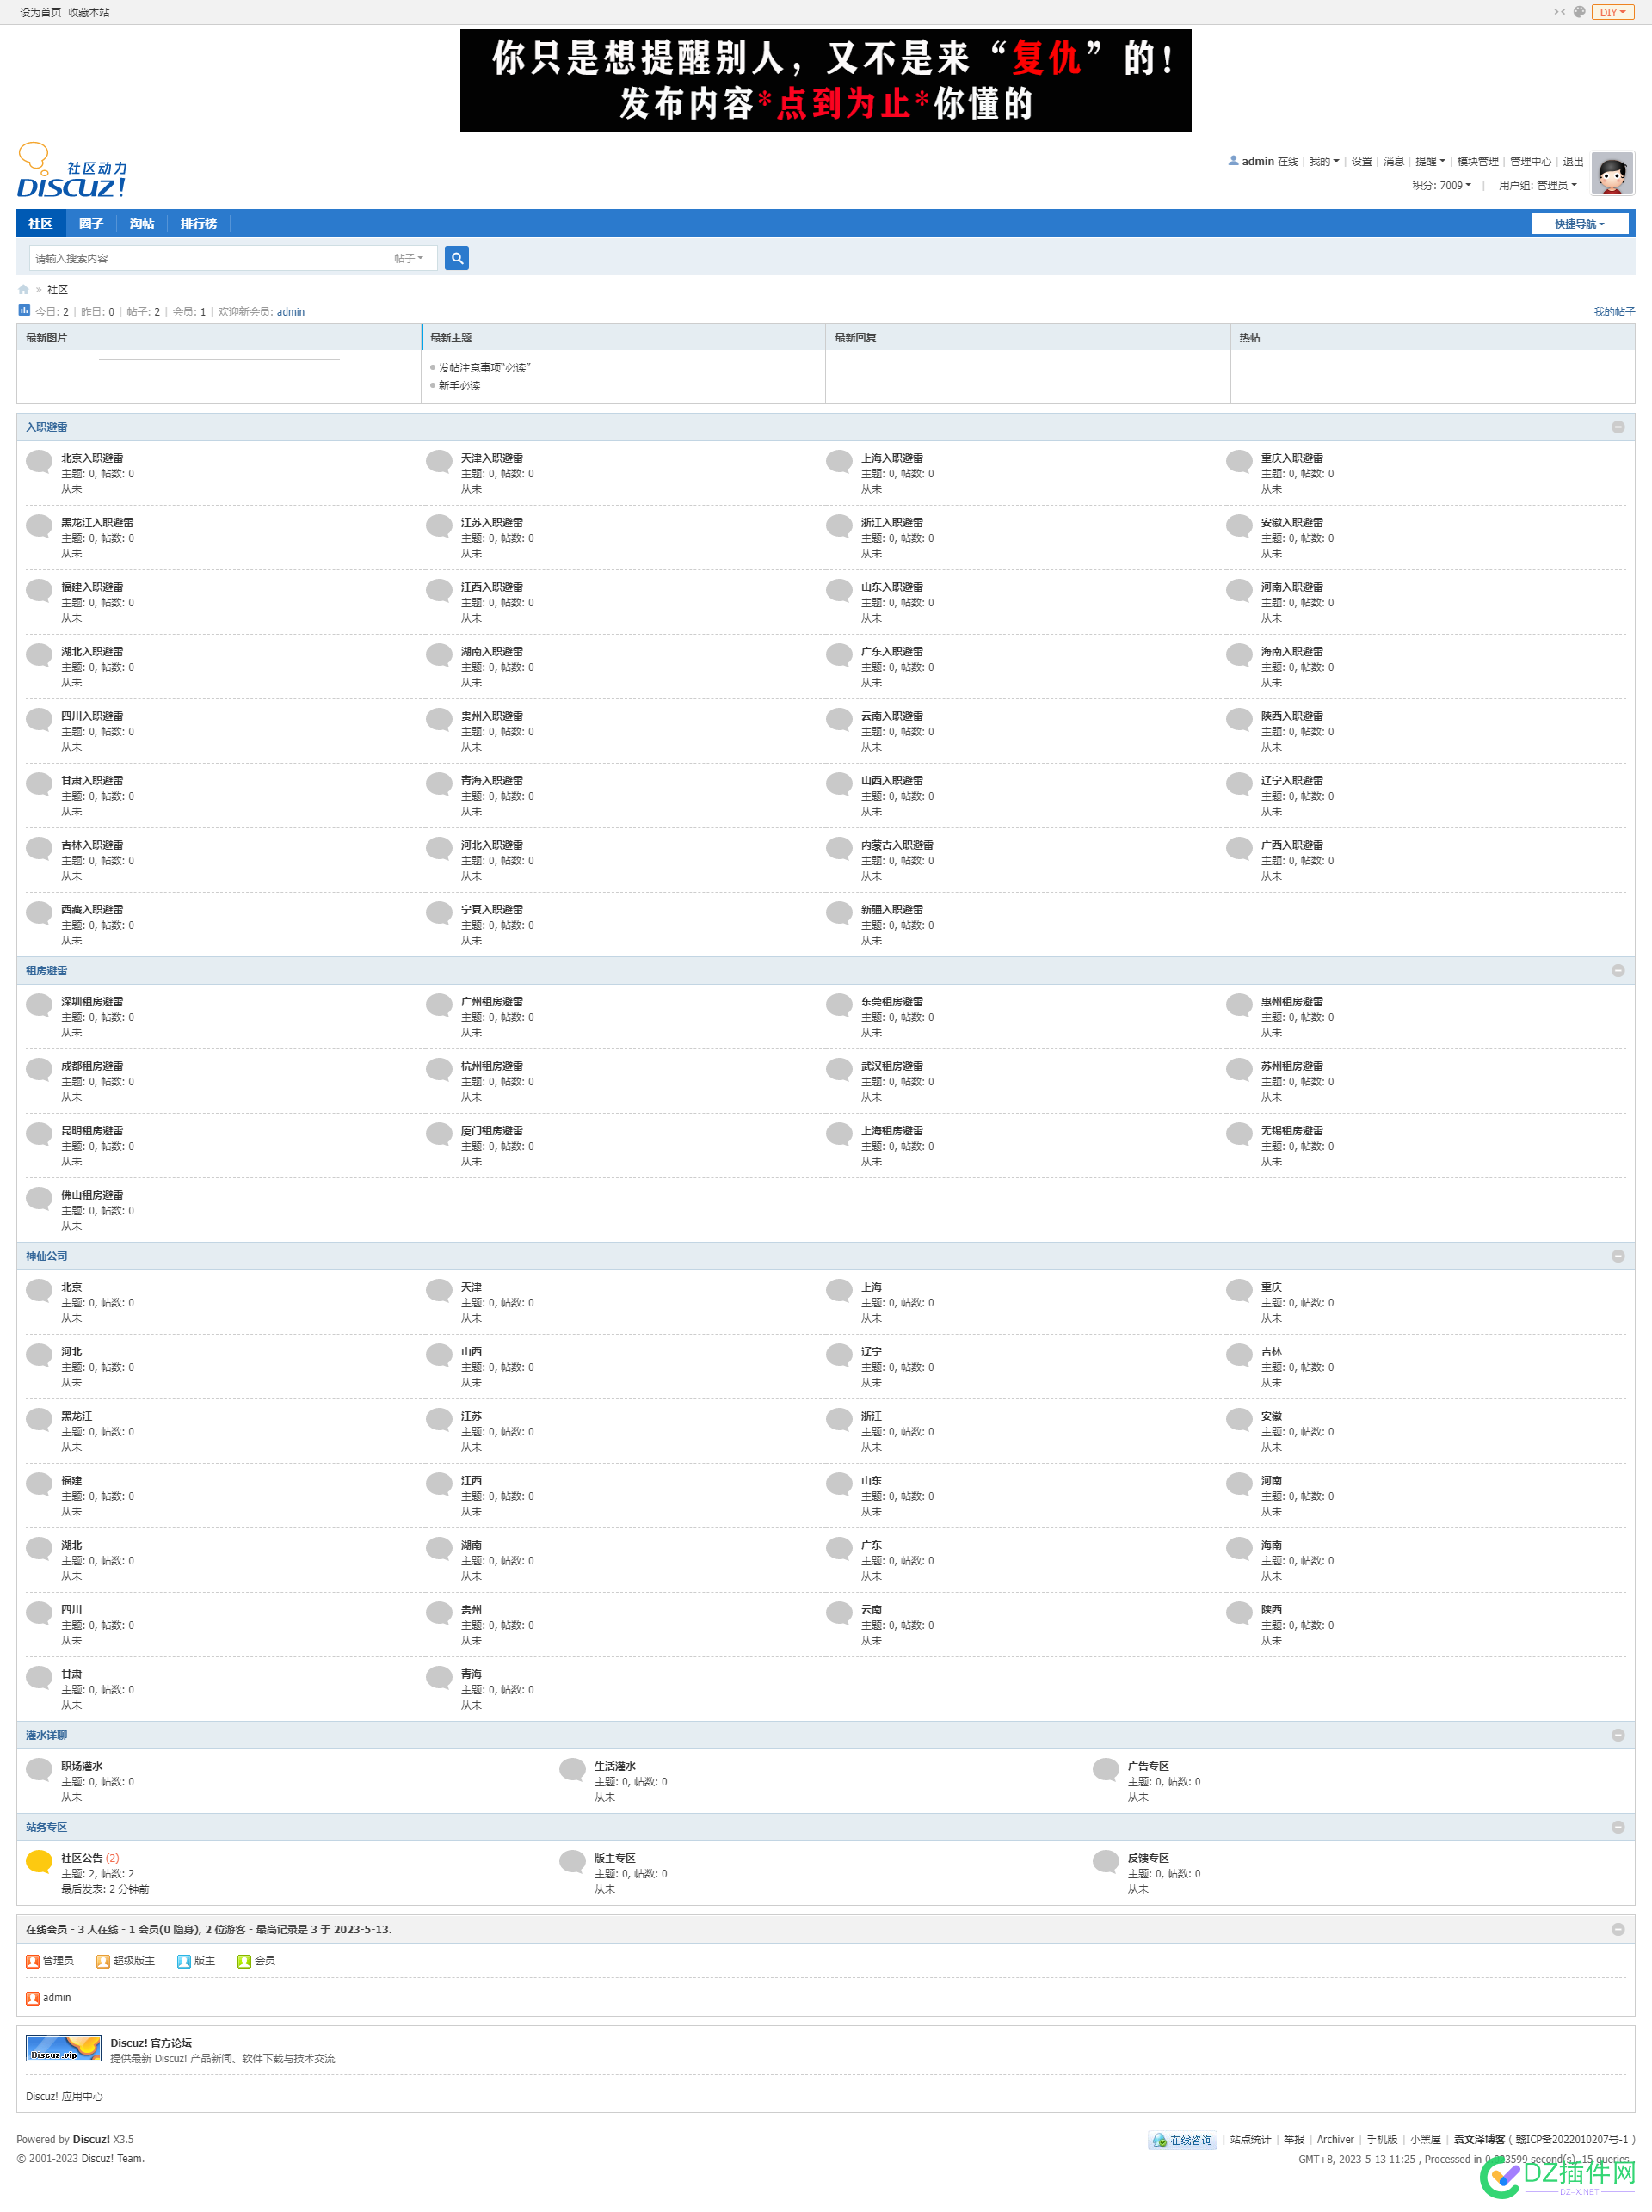Click the 站点统计 footer link

click(x=1250, y=2140)
